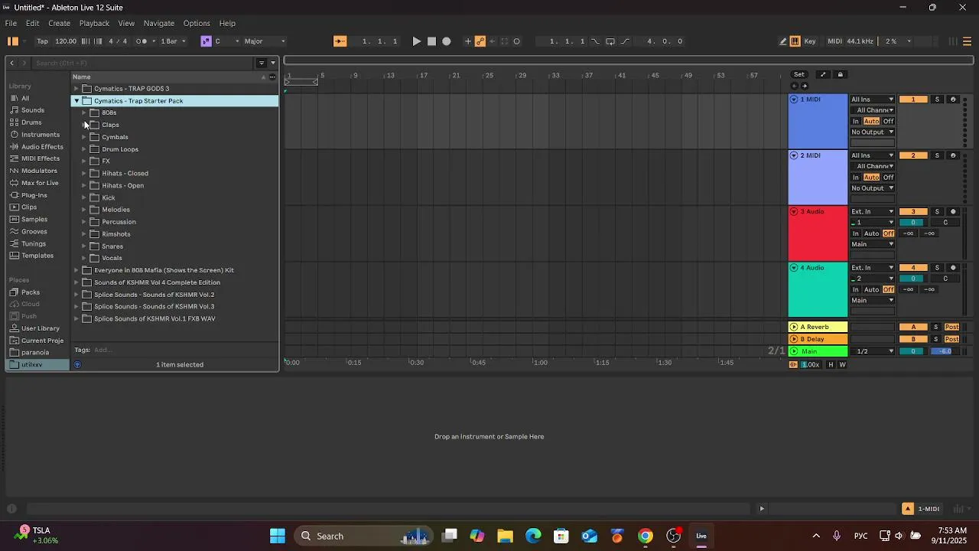
Task: Open the Navigate menu
Action: (159, 23)
